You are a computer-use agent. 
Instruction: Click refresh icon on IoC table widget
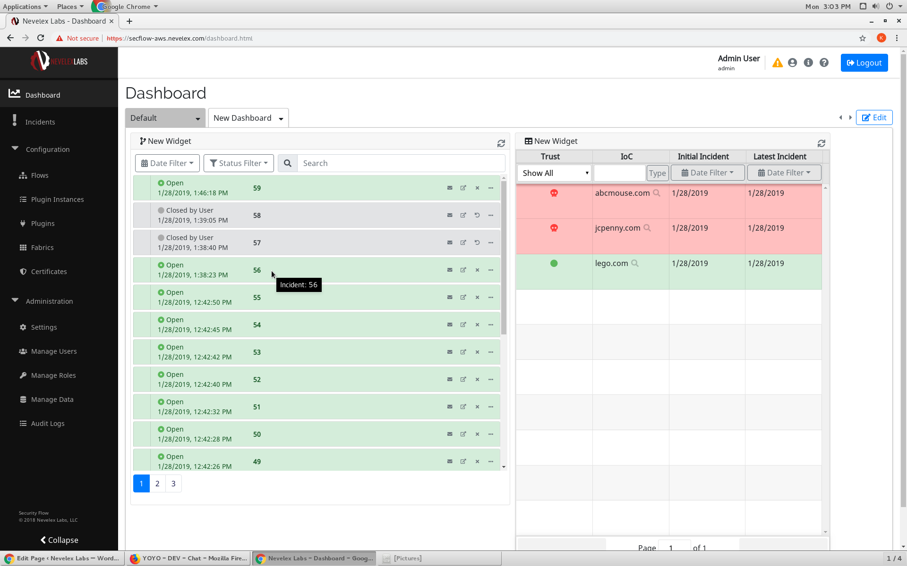point(821,143)
